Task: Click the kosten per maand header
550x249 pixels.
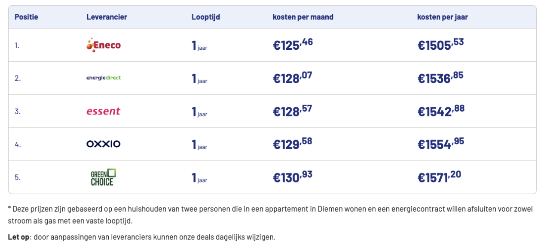Action: (x=303, y=17)
